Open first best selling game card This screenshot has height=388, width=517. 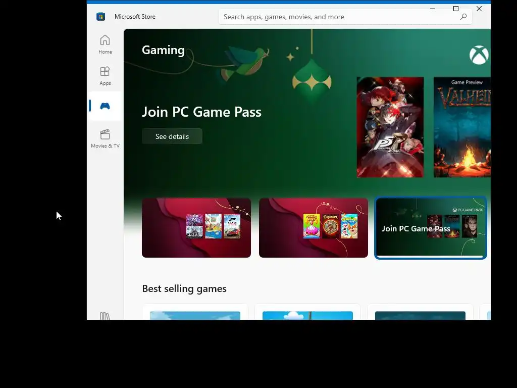coord(195,312)
